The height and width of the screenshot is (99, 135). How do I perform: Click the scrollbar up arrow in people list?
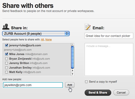tap(72, 70)
